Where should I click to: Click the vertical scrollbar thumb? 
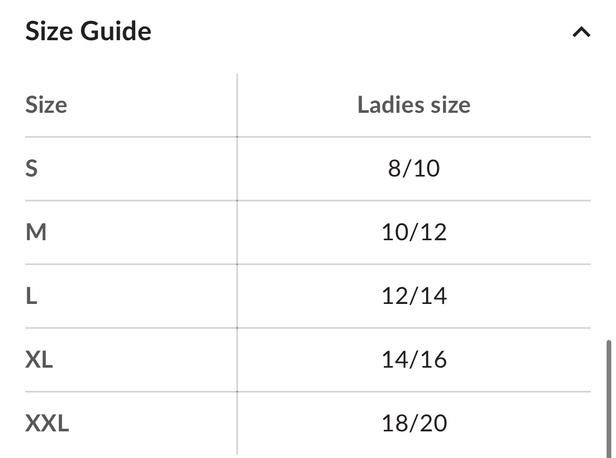pos(609,398)
